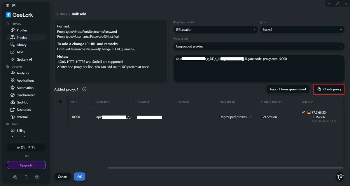Click into the proxy list text area
This screenshot has height=186, width=350.
click(259, 69)
